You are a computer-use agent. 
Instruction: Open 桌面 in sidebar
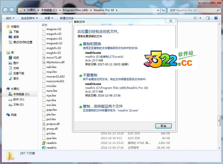[x=14, y=37]
